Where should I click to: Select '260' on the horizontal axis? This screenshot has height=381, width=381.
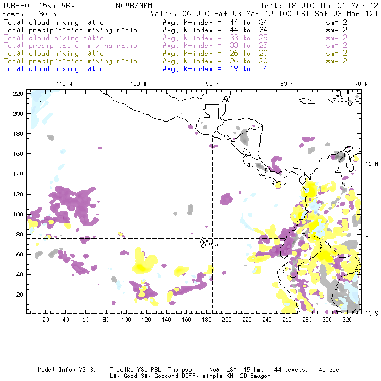(x=287, y=320)
